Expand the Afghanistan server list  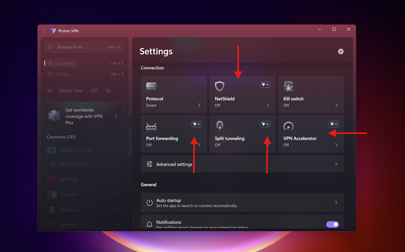point(117,164)
